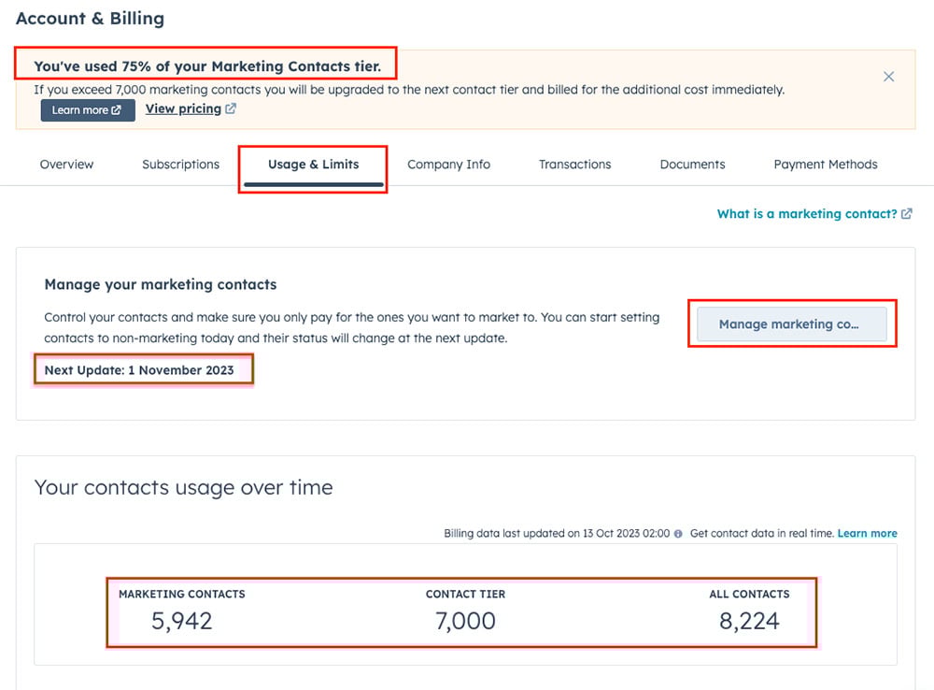Open the View pricing link
The image size is (934, 690).
click(x=182, y=108)
